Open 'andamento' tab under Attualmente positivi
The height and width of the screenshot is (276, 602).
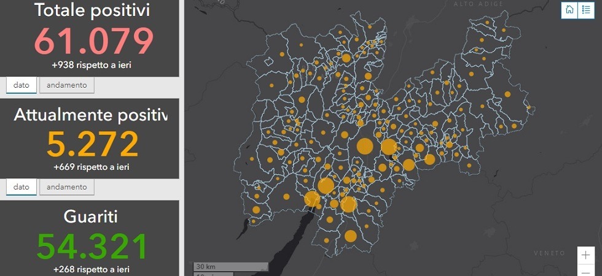click(67, 187)
